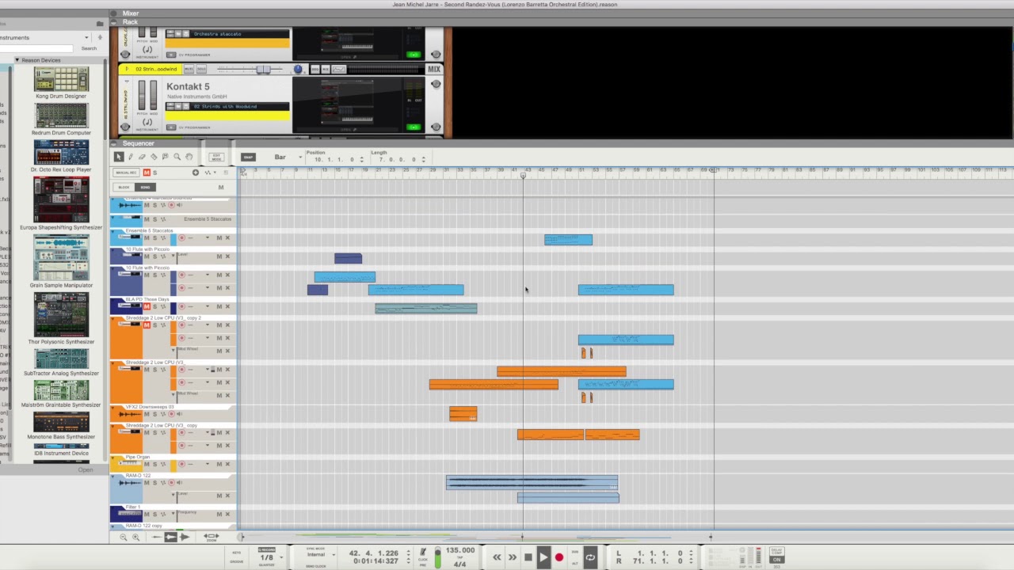Image resolution: width=1014 pixels, height=570 pixels.
Task: Open the Internal sync mode dropdown
Action: point(319,554)
